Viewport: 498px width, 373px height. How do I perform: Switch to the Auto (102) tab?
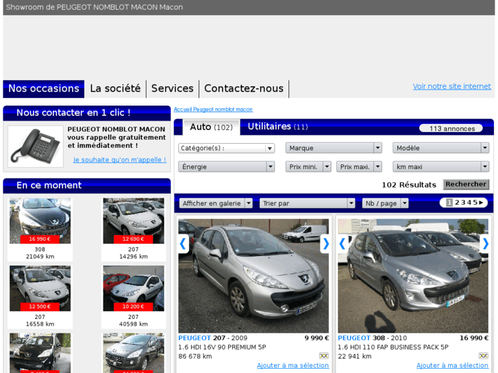[x=211, y=127]
